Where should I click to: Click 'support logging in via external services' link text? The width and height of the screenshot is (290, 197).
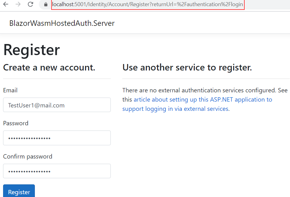point(175,109)
